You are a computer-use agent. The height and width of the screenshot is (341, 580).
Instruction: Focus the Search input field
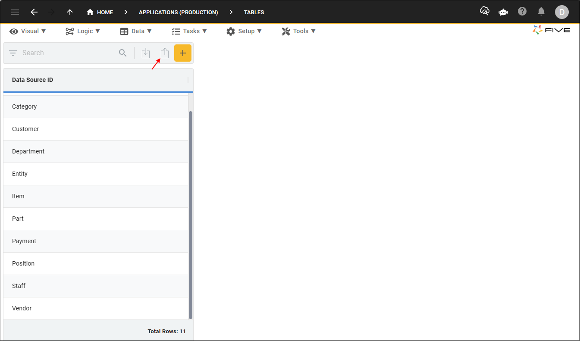click(x=69, y=53)
